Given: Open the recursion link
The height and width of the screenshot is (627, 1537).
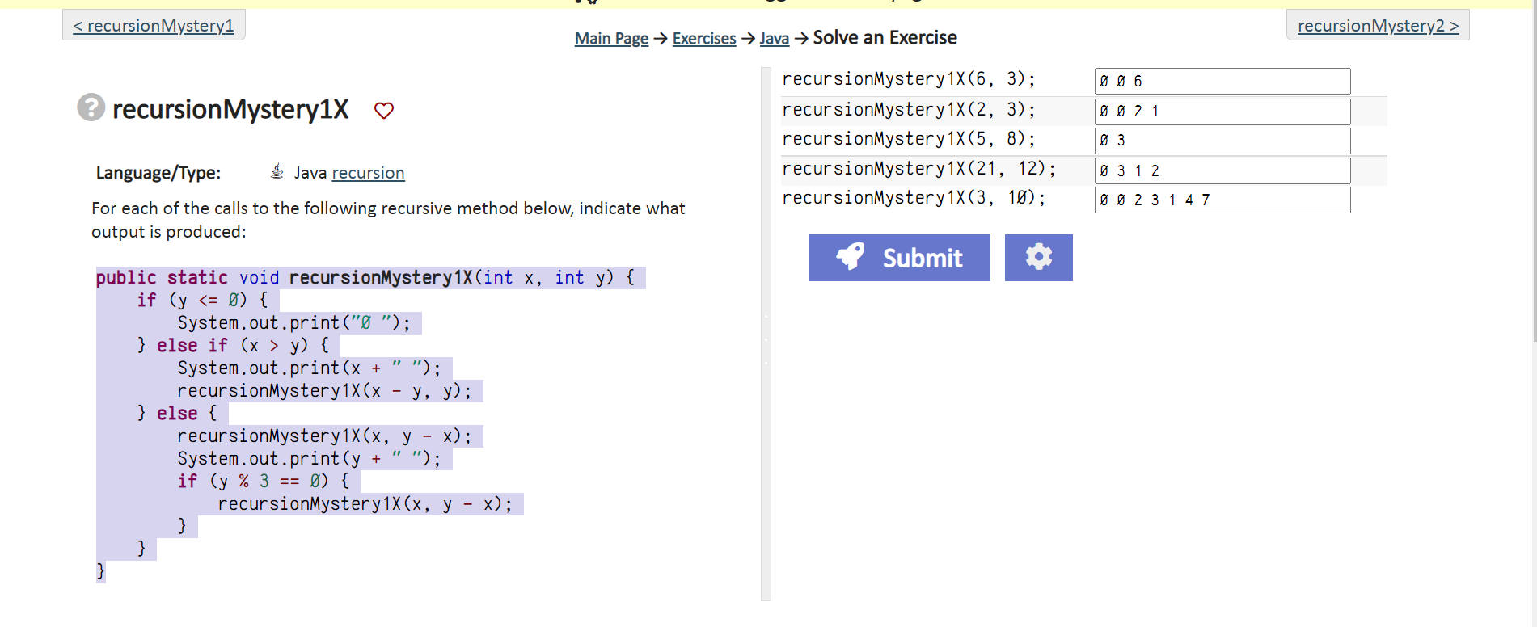Looking at the screenshot, I should (368, 172).
